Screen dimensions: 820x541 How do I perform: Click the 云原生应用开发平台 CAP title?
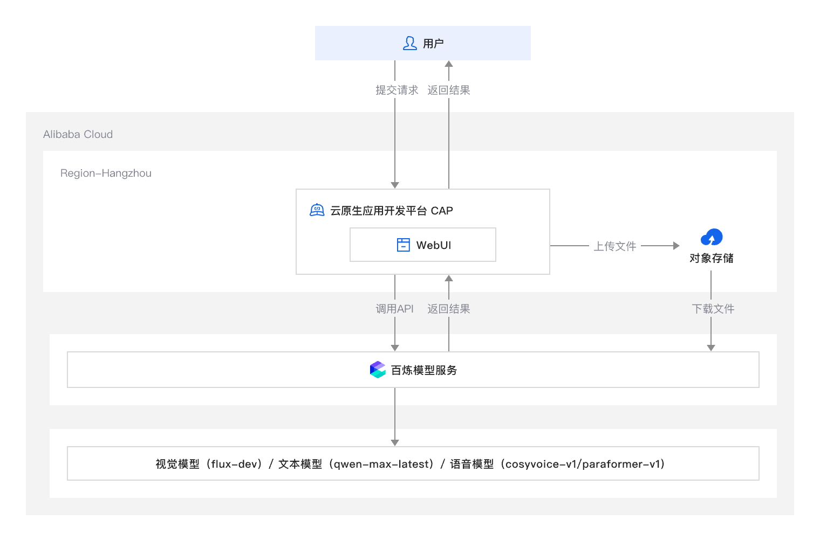click(x=392, y=211)
